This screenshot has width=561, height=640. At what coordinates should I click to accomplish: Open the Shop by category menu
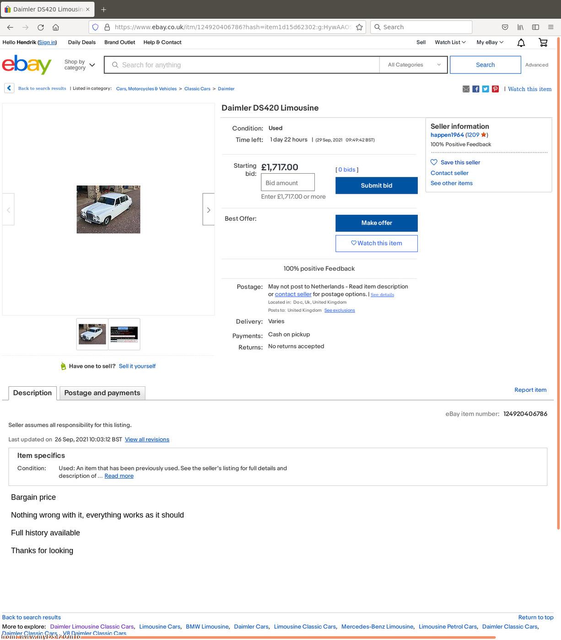point(80,65)
